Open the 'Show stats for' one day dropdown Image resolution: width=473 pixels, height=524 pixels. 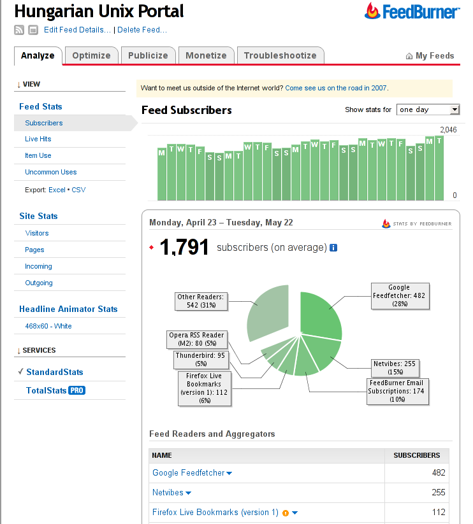point(428,110)
